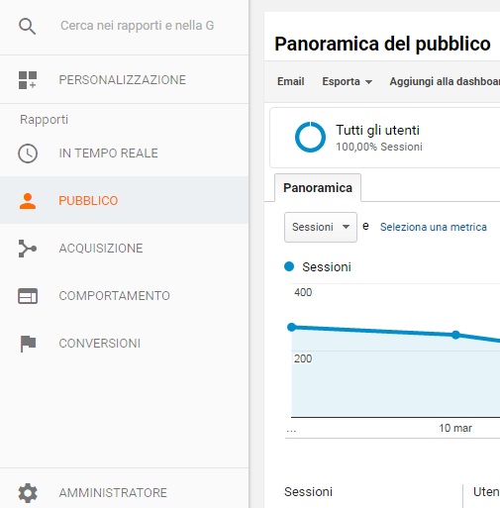Image resolution: width=500 pixels, height=508 pixels.
Task: Open the ACQUISIZIONE reports
Action: point(101,249)
